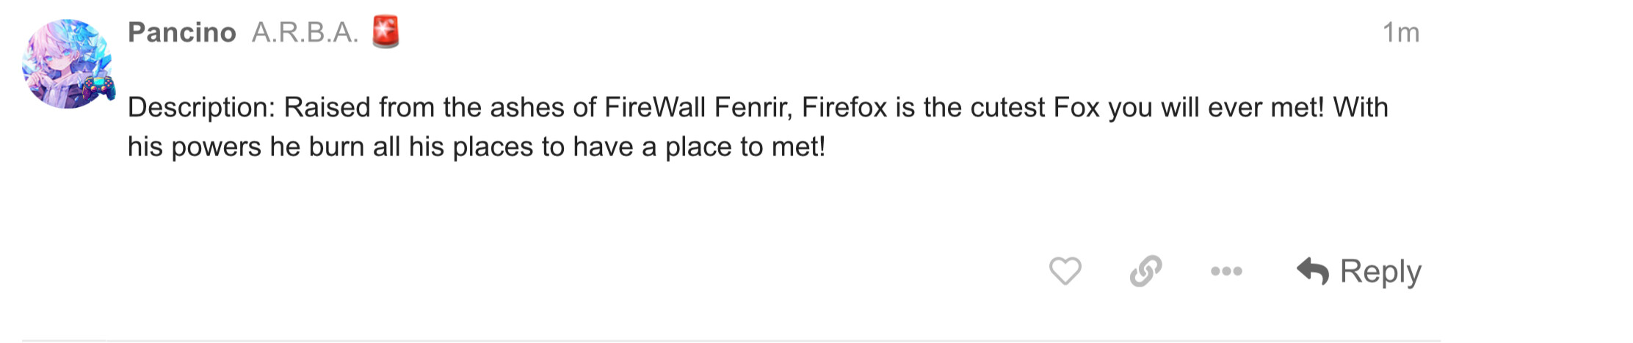Viewport: 1633px width, 343px height.
Task: Click the word 'Description:' in post
Action: [200, 108]
